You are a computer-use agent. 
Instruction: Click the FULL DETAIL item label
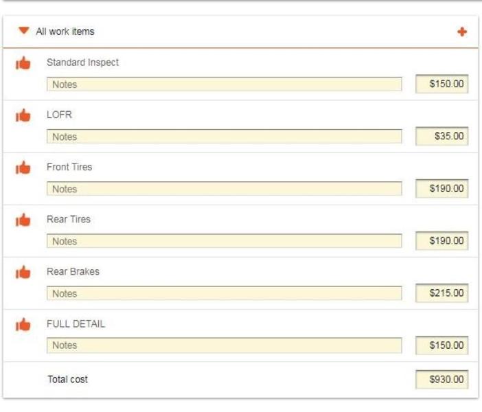click(76, 324)
